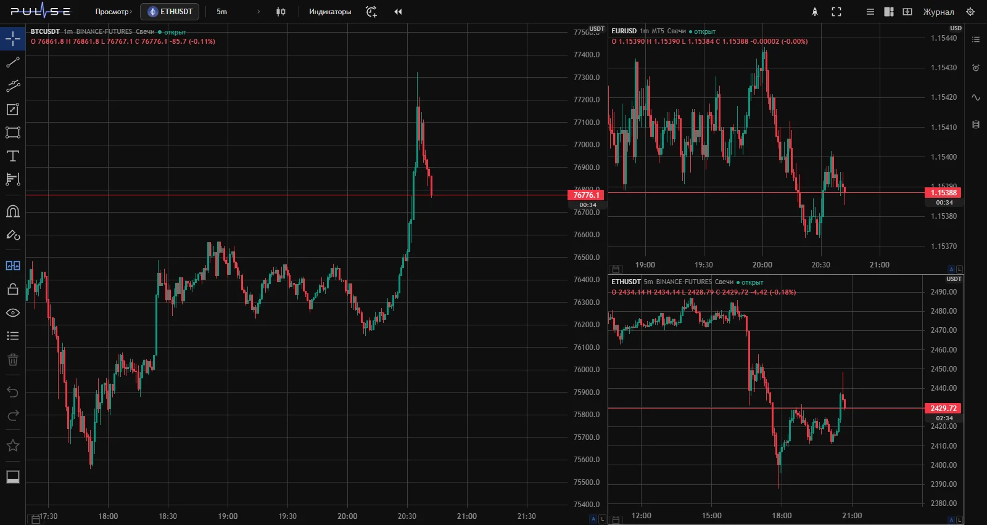Enter fullscreen mode with the brackets icon
The image size is (987, 525).
836,12
